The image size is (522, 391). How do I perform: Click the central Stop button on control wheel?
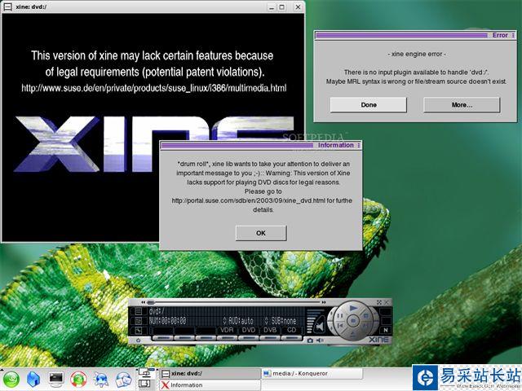[353, 321]
